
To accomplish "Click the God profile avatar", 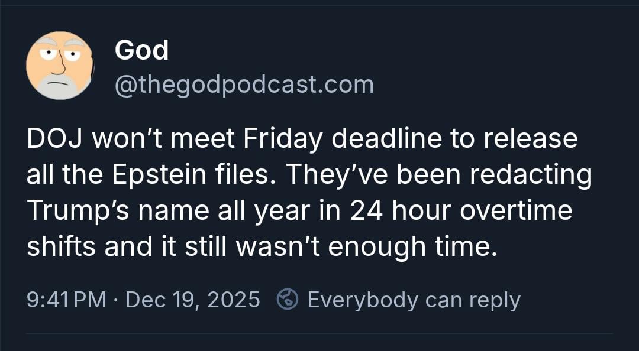I will tap(60, 66).
